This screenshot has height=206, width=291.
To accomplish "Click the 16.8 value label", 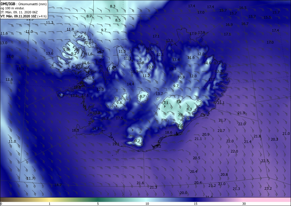I will 149,49.
